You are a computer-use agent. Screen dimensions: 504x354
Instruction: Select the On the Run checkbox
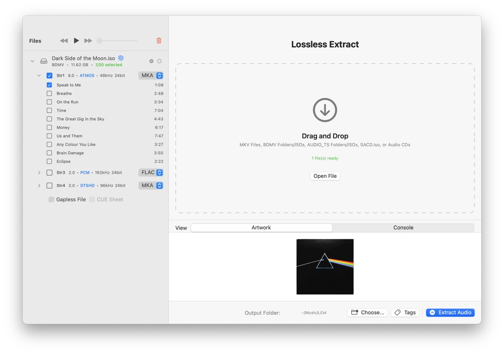click(49, 102)
